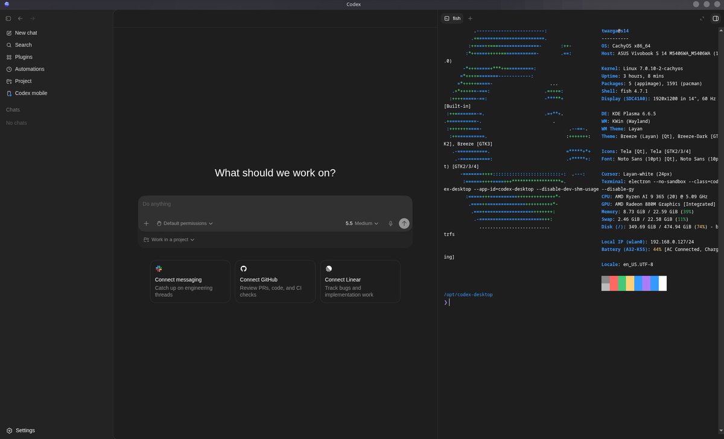724x439 pixels.
Task: Click the Uptime: 3 hours, 8 mins line
Action: [x=632, y=76]
